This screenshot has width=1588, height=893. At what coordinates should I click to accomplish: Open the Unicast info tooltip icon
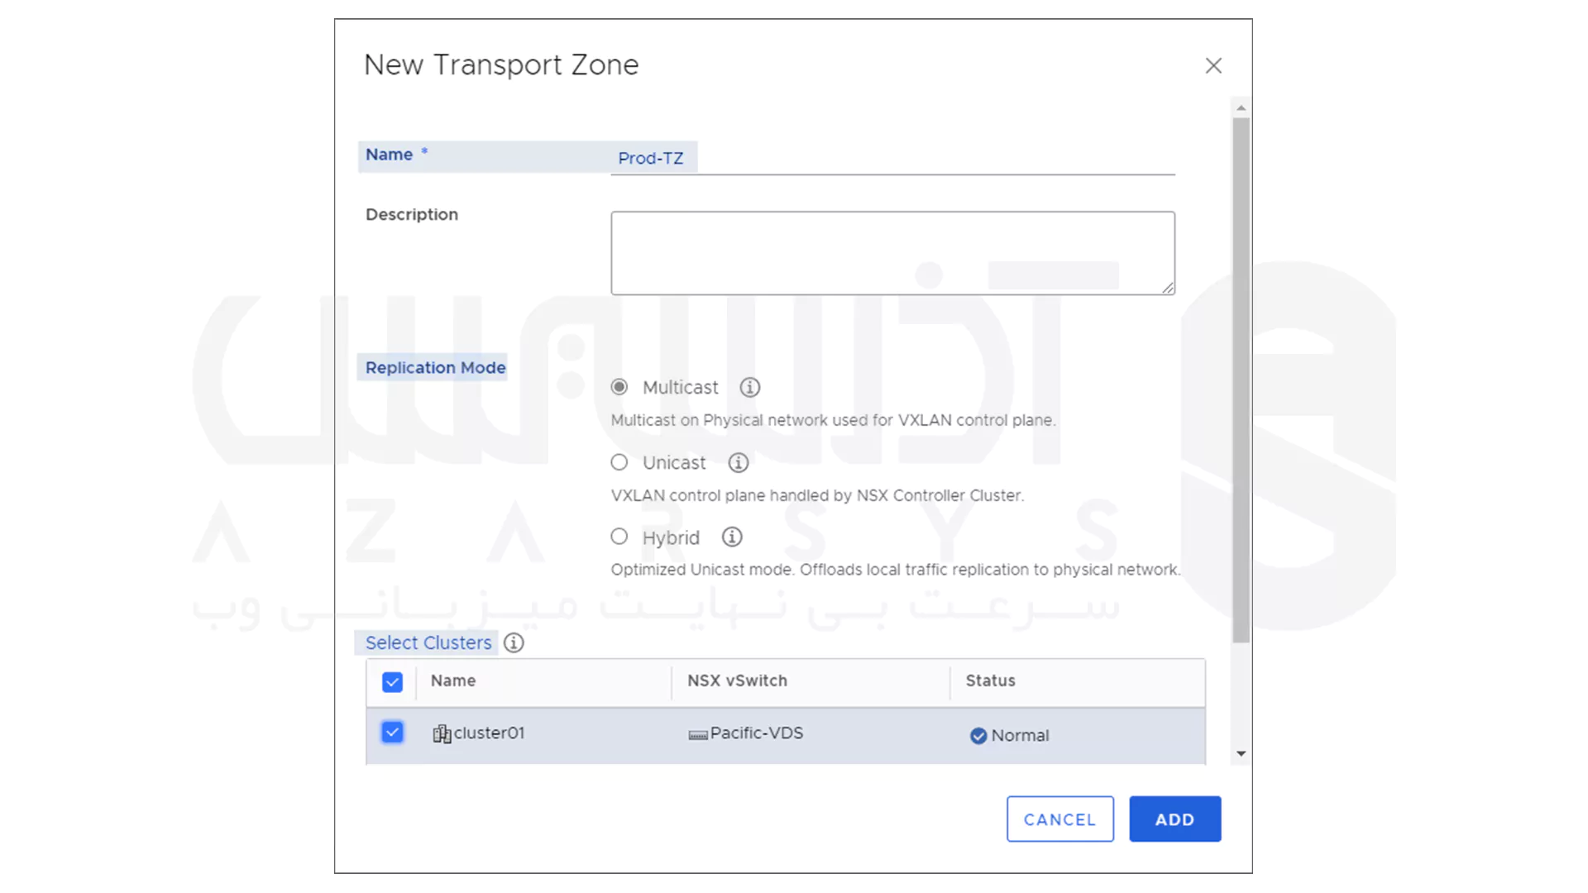coord(738,462)
